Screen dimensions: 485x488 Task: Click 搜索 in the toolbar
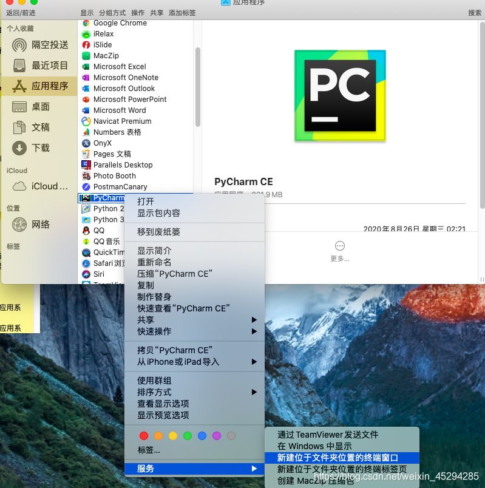tap(475, 13)
